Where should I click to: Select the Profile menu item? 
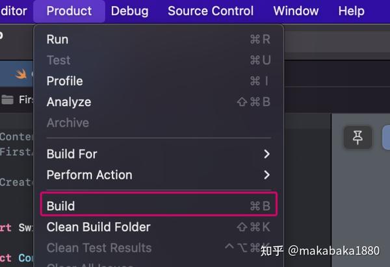point(159,81)
